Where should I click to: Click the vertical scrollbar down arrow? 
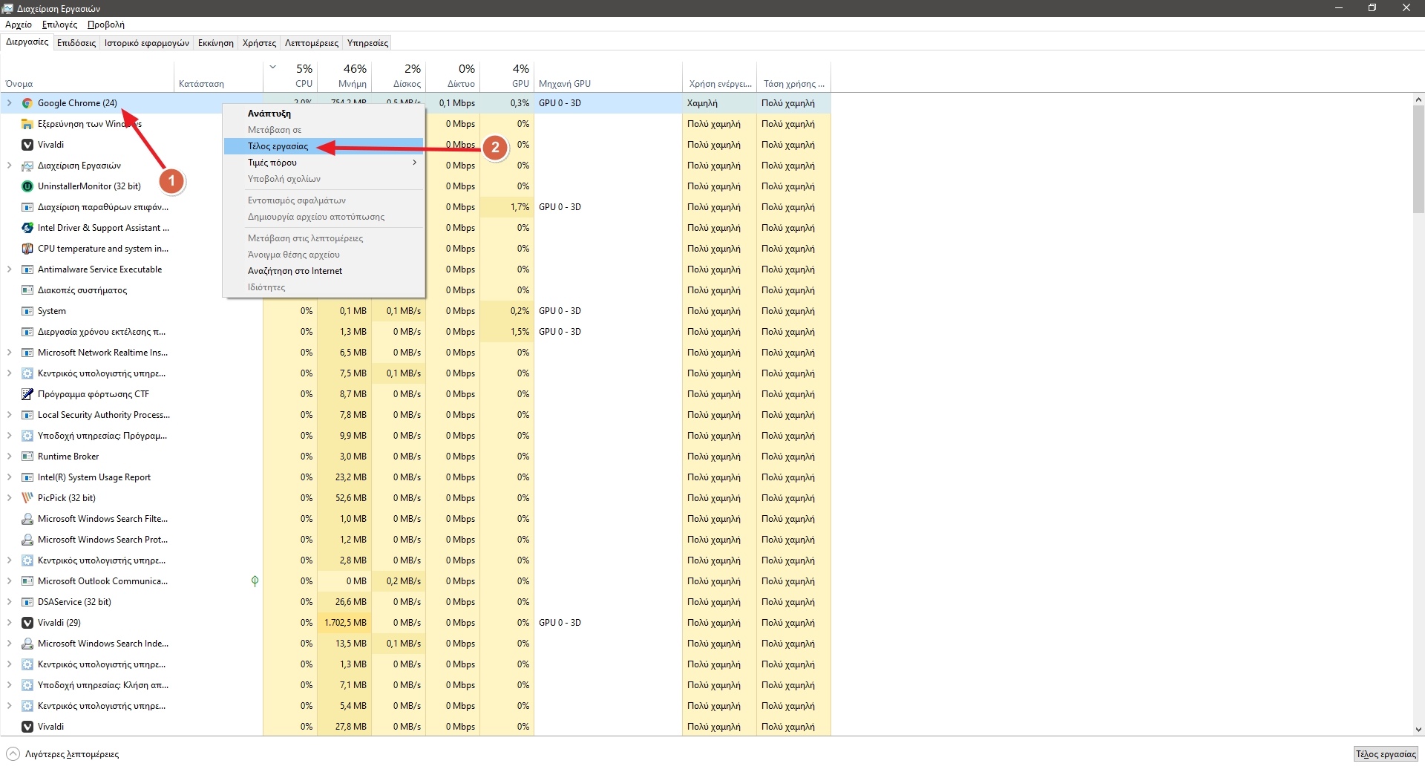click(x=1418, y=730)
